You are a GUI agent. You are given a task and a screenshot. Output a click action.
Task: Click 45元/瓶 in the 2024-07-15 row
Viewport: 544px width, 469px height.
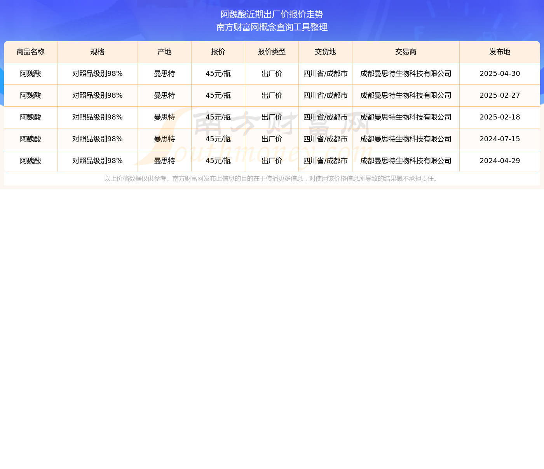coord(218,139)
